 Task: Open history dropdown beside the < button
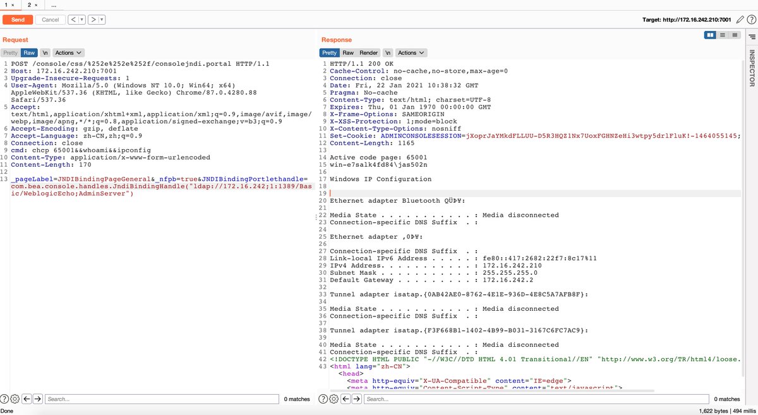click(x=82, y=20)
